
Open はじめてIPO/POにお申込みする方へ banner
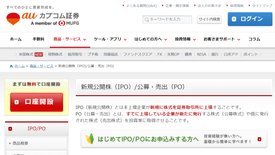pyautogui.click(x=174, y=139)
